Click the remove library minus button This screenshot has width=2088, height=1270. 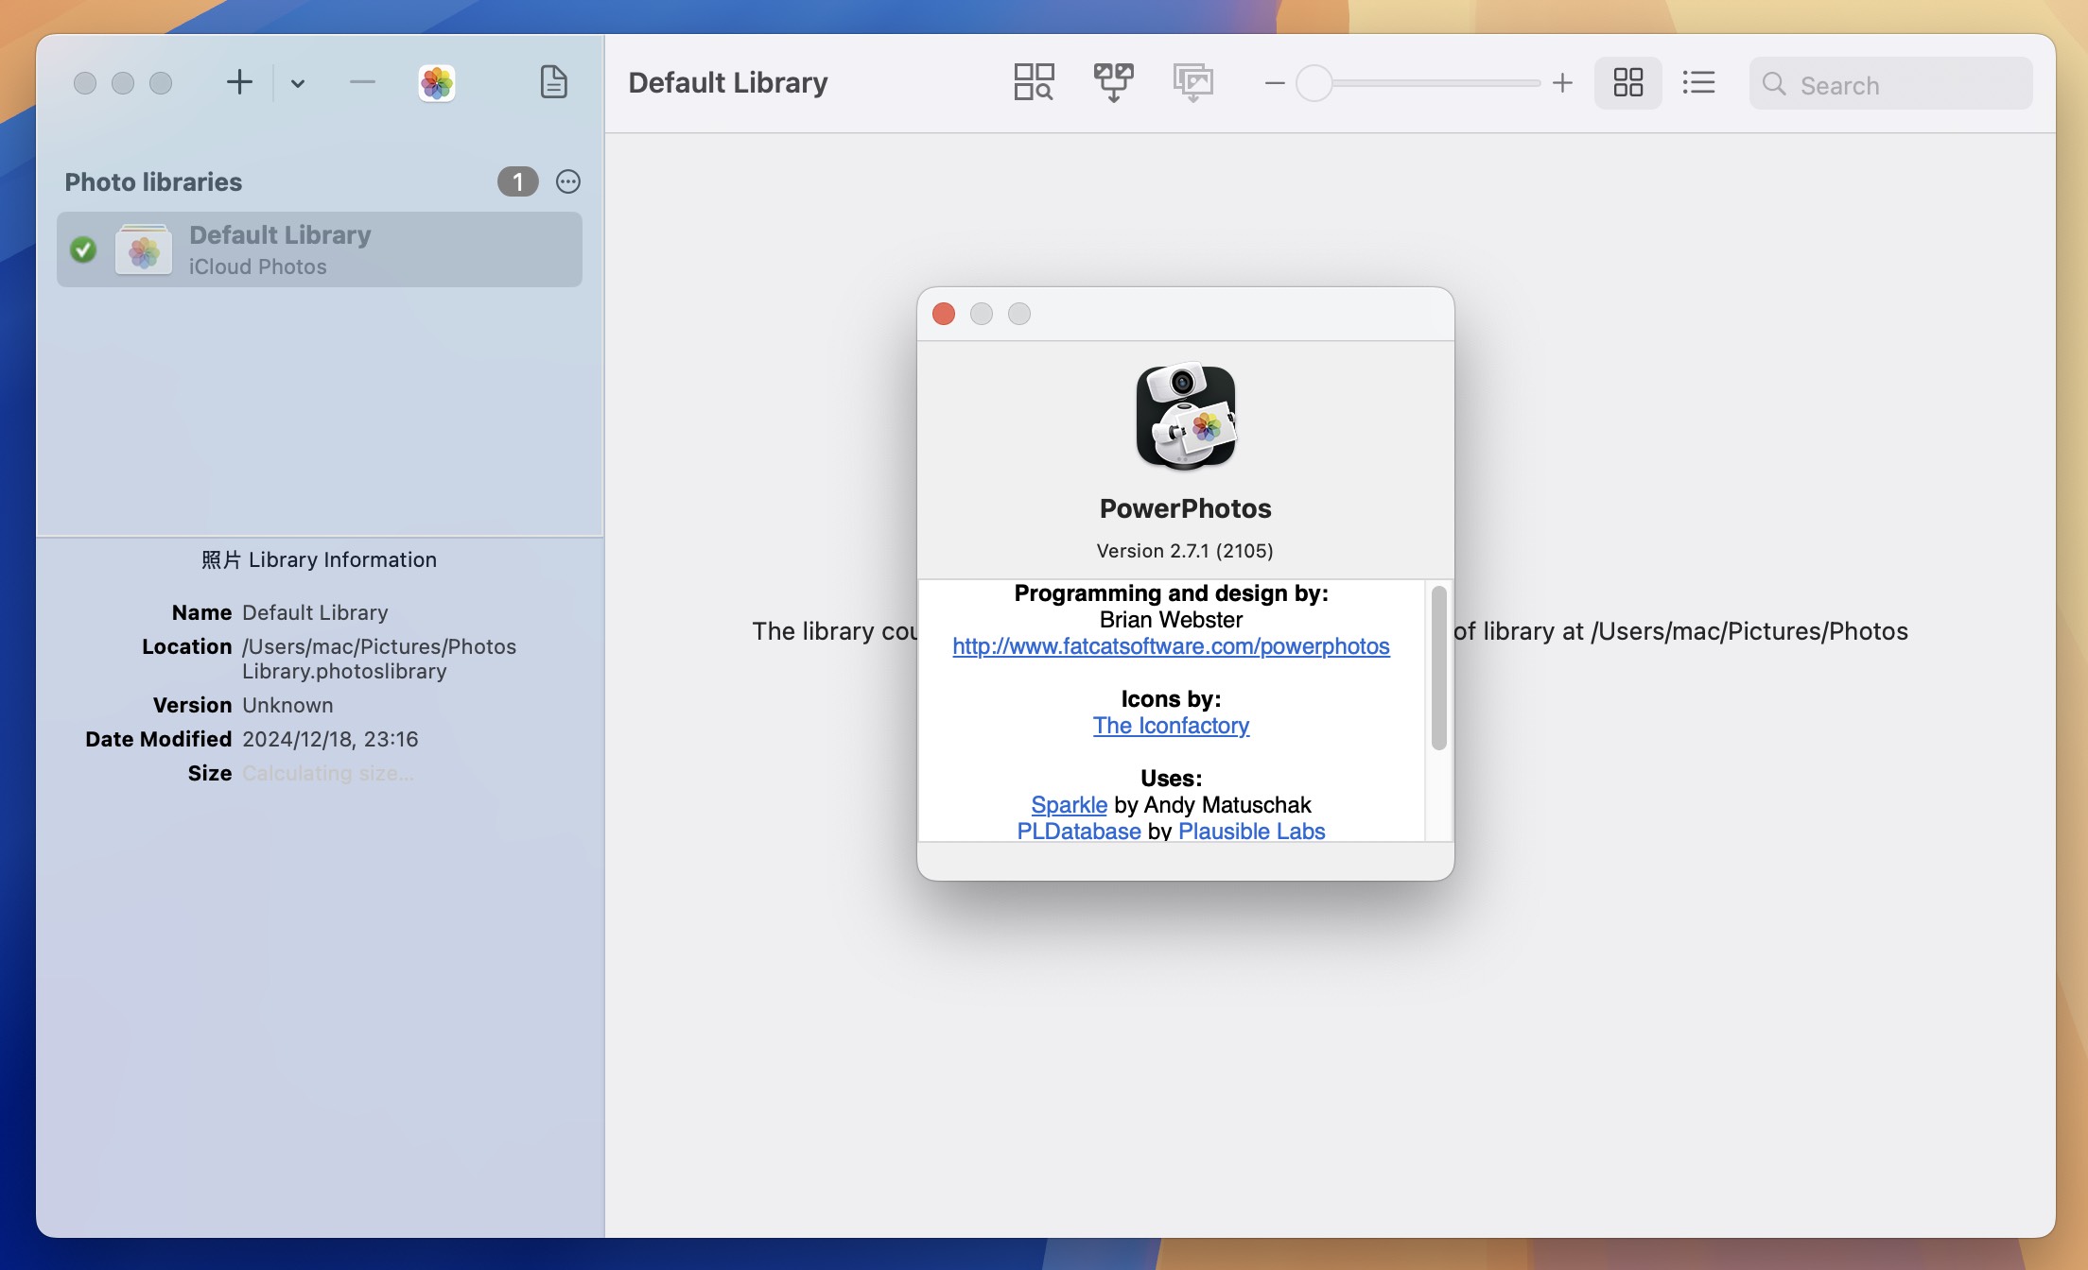click(x=362, y=83)
